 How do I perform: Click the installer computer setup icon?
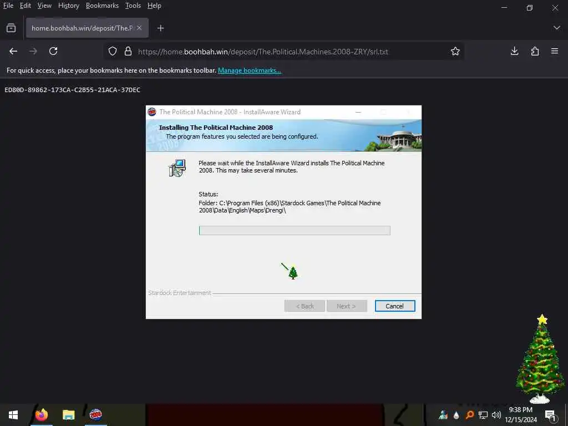click(177, 168)
